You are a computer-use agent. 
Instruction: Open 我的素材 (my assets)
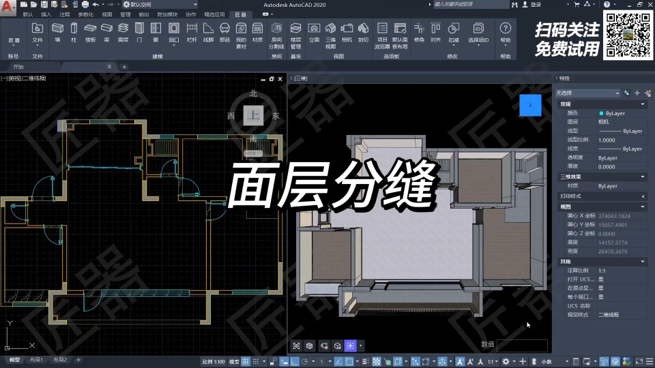point(241,35)
